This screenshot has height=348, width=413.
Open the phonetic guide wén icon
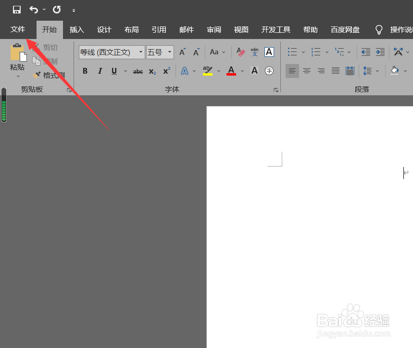(x=254, y=52)
